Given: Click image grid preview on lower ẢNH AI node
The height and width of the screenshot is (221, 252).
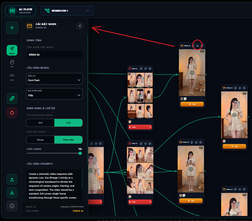Looking at the screenshot, I should click(140, 170).
